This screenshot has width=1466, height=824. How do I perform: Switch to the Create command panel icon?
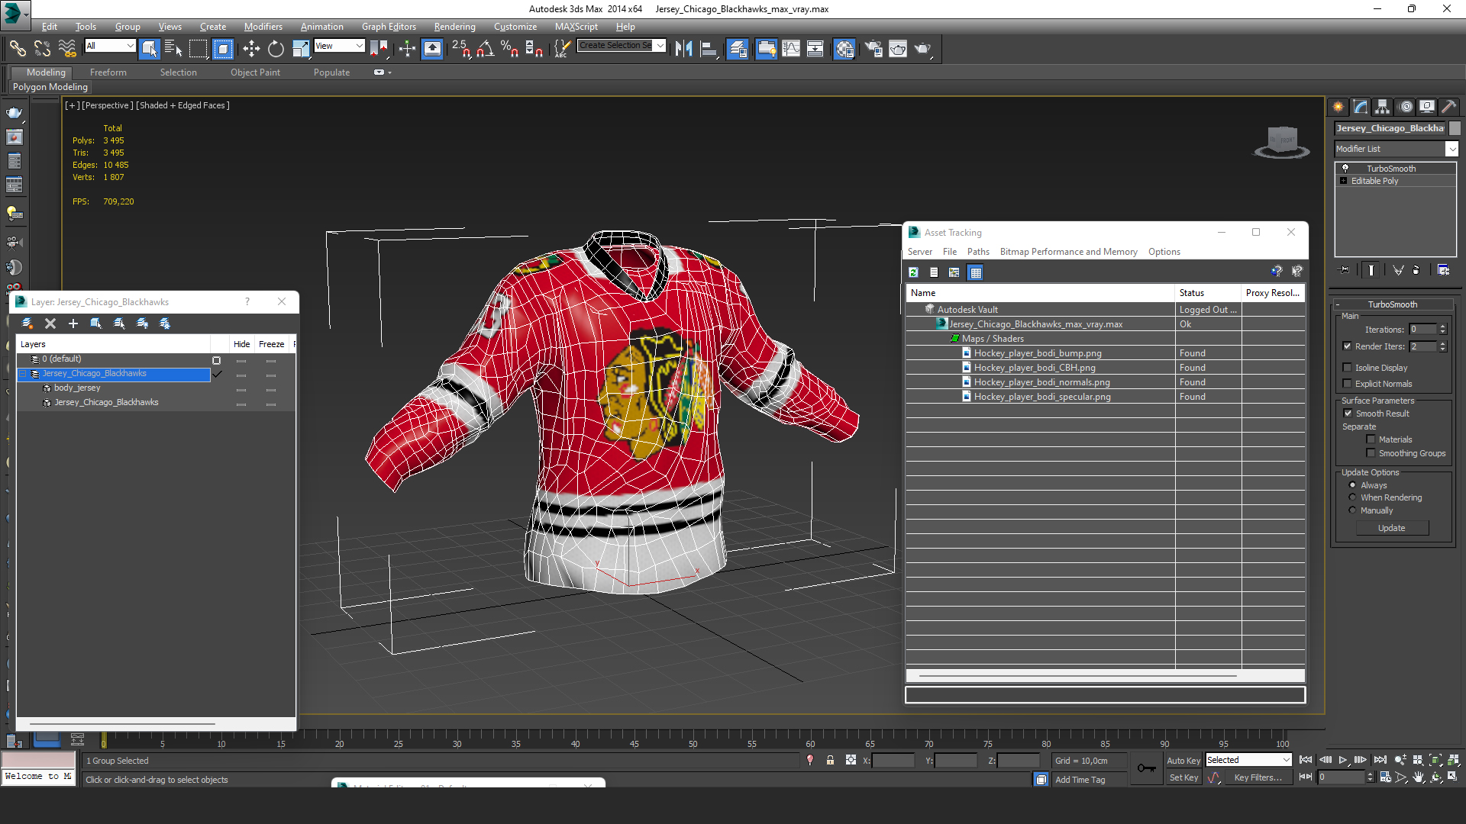1338,107
